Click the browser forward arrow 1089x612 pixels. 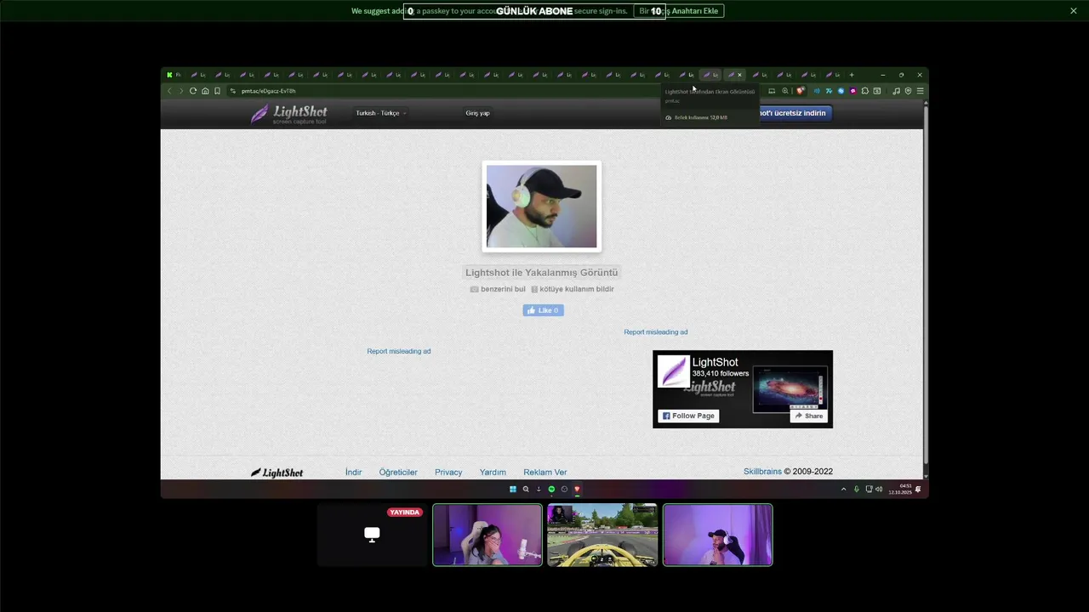(180, 91)
